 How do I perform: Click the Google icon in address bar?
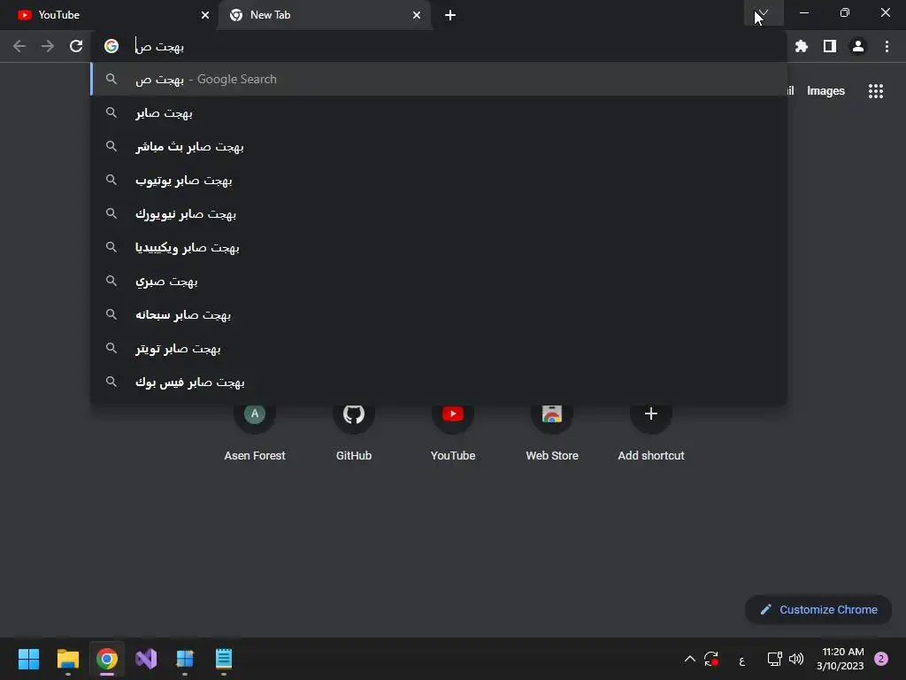pos(111,46)
